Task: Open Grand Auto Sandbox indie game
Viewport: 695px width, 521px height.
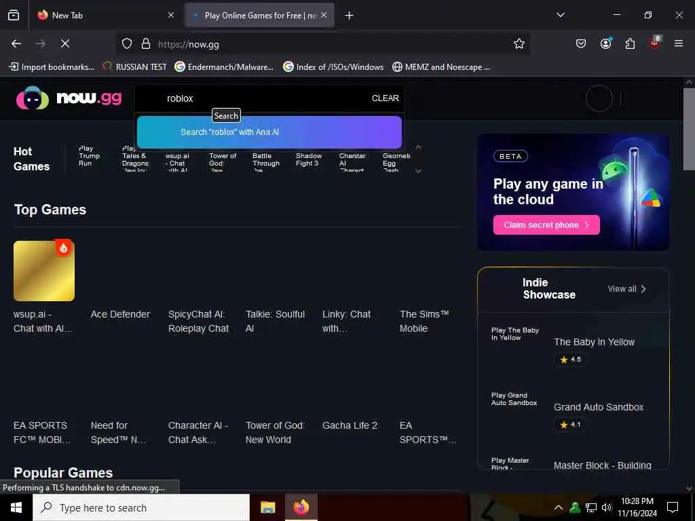Action: [599, 407]
